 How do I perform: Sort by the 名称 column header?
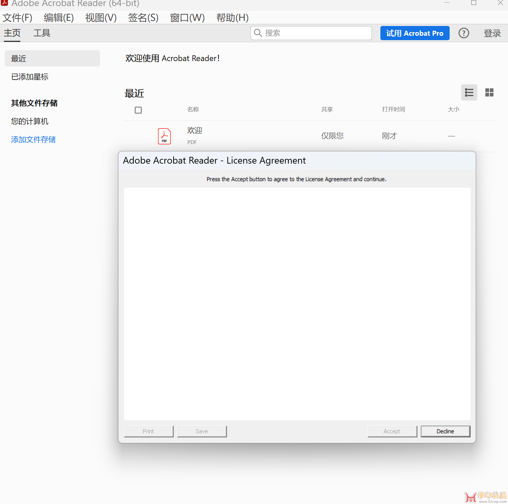pos(193,109)
